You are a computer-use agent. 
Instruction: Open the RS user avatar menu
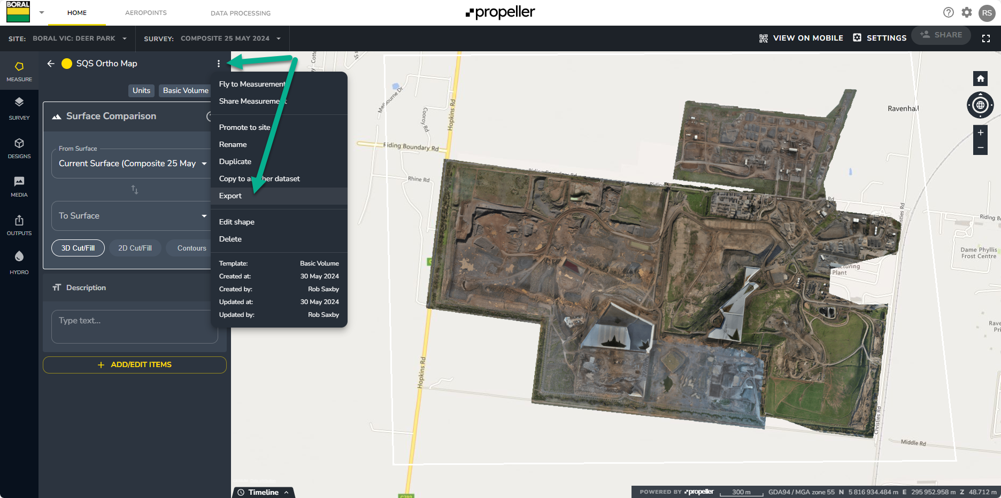pyautogui.click(x=987, y=13)
